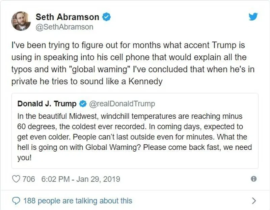The width and height of the screenshot is (270, 210).
Task: Open the Seth Abramson display name link
Action: [x=67, y=17]
